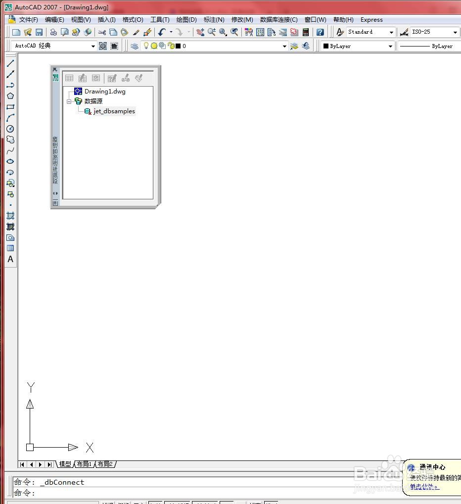Screen dimensions: 461x504
Task: Open the Undo history dropdown arrow
Action: click(x=171, y=32)
